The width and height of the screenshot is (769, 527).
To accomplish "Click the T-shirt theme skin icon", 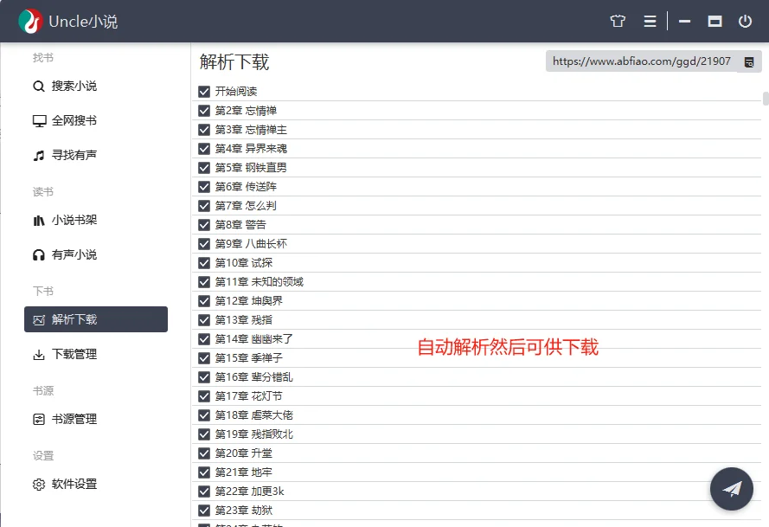I will [618, 22].
